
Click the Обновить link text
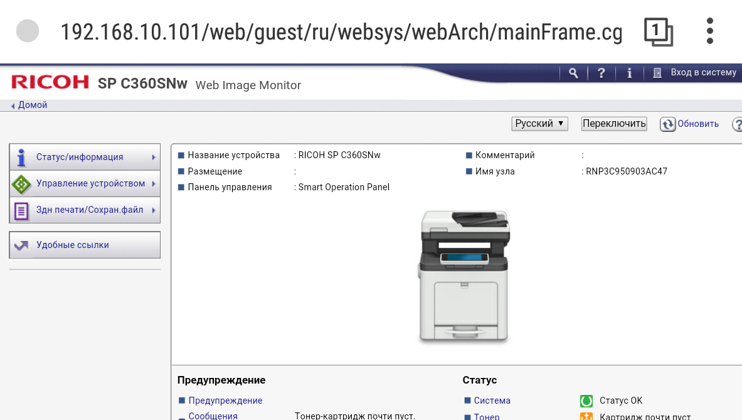tap(698, 124)
